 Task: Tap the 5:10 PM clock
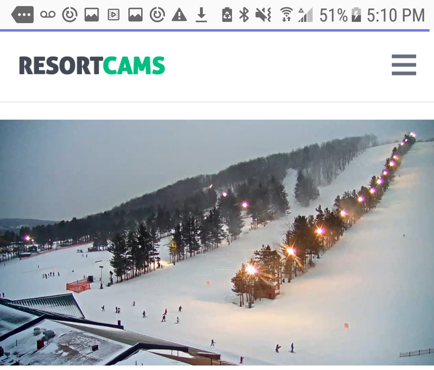(396, 15)
